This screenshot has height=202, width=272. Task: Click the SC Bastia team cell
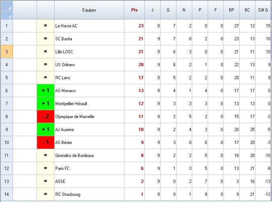[x=89, y=39]
